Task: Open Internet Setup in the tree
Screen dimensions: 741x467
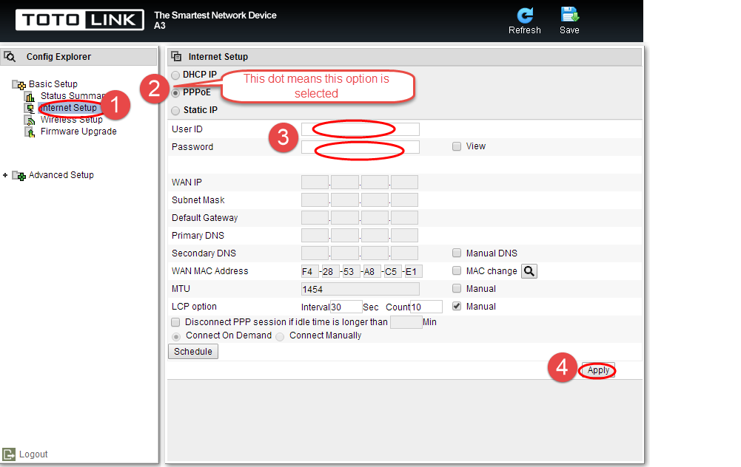Action: point(69,108)
